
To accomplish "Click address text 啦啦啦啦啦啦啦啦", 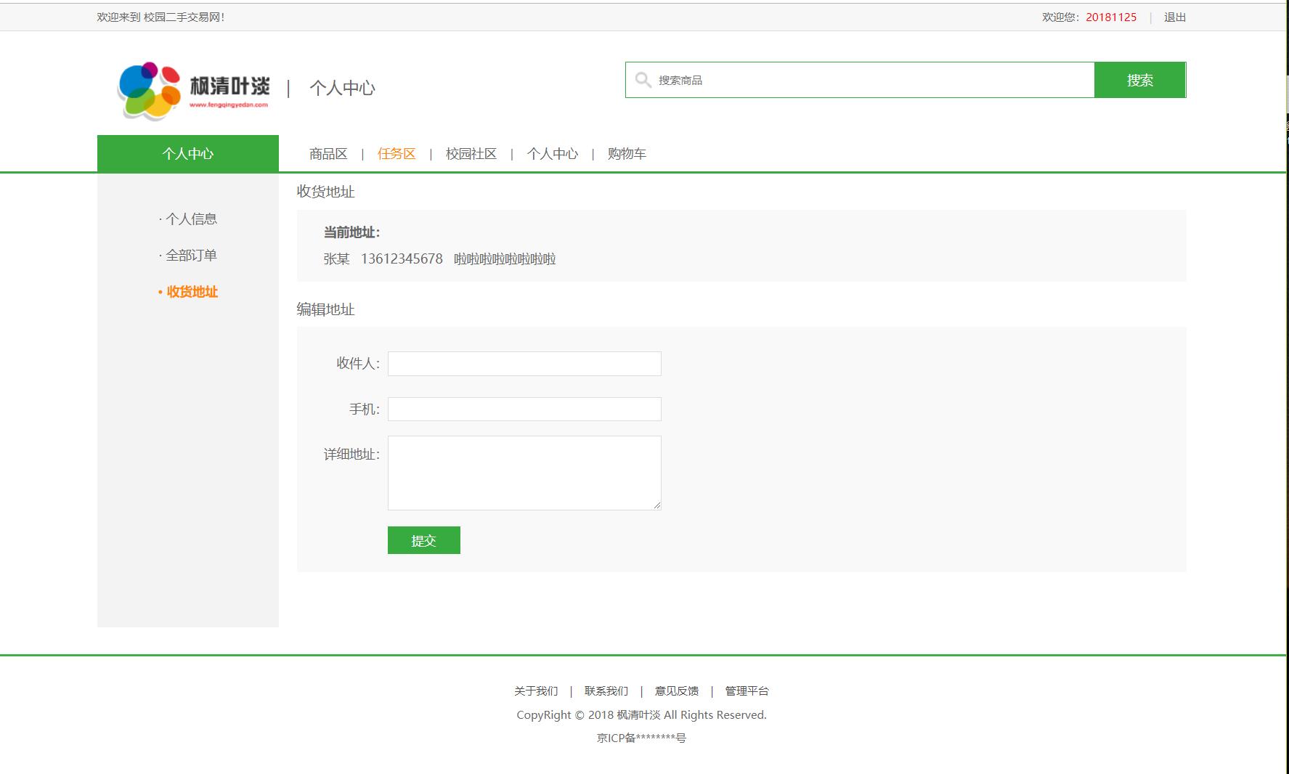I will (x=505, y=259).
